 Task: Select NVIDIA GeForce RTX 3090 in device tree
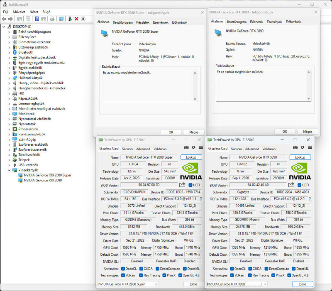(x=43, y=180)
